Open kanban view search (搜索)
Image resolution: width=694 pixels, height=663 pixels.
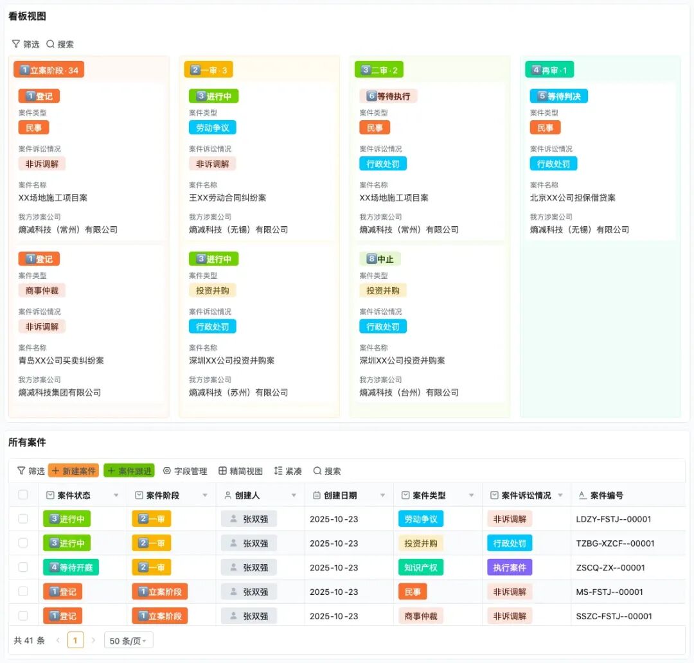pos(60,44)
